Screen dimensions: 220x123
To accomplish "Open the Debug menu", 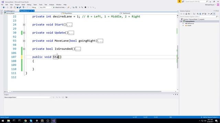I will [x=29, y=4].
